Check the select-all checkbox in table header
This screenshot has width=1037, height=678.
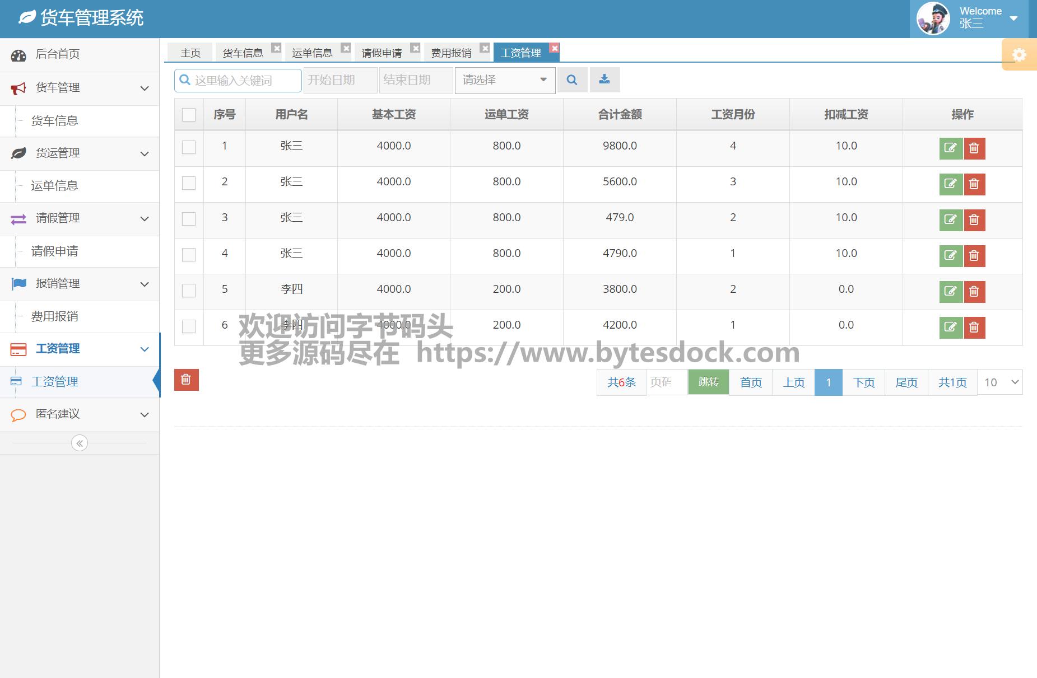pos(189,115)
